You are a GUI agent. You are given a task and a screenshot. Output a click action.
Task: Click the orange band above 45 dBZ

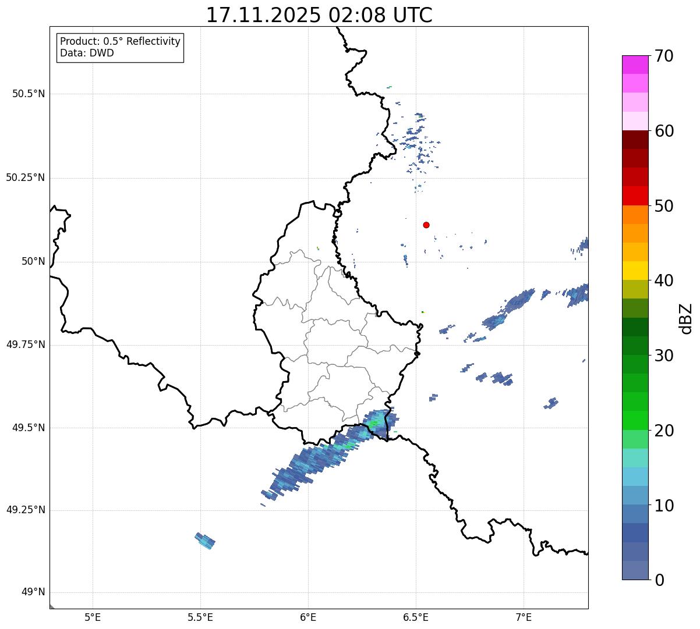pos(635,233)
